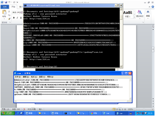Select the Print Layout view button
155x116 pixels.
pos(114,109)
